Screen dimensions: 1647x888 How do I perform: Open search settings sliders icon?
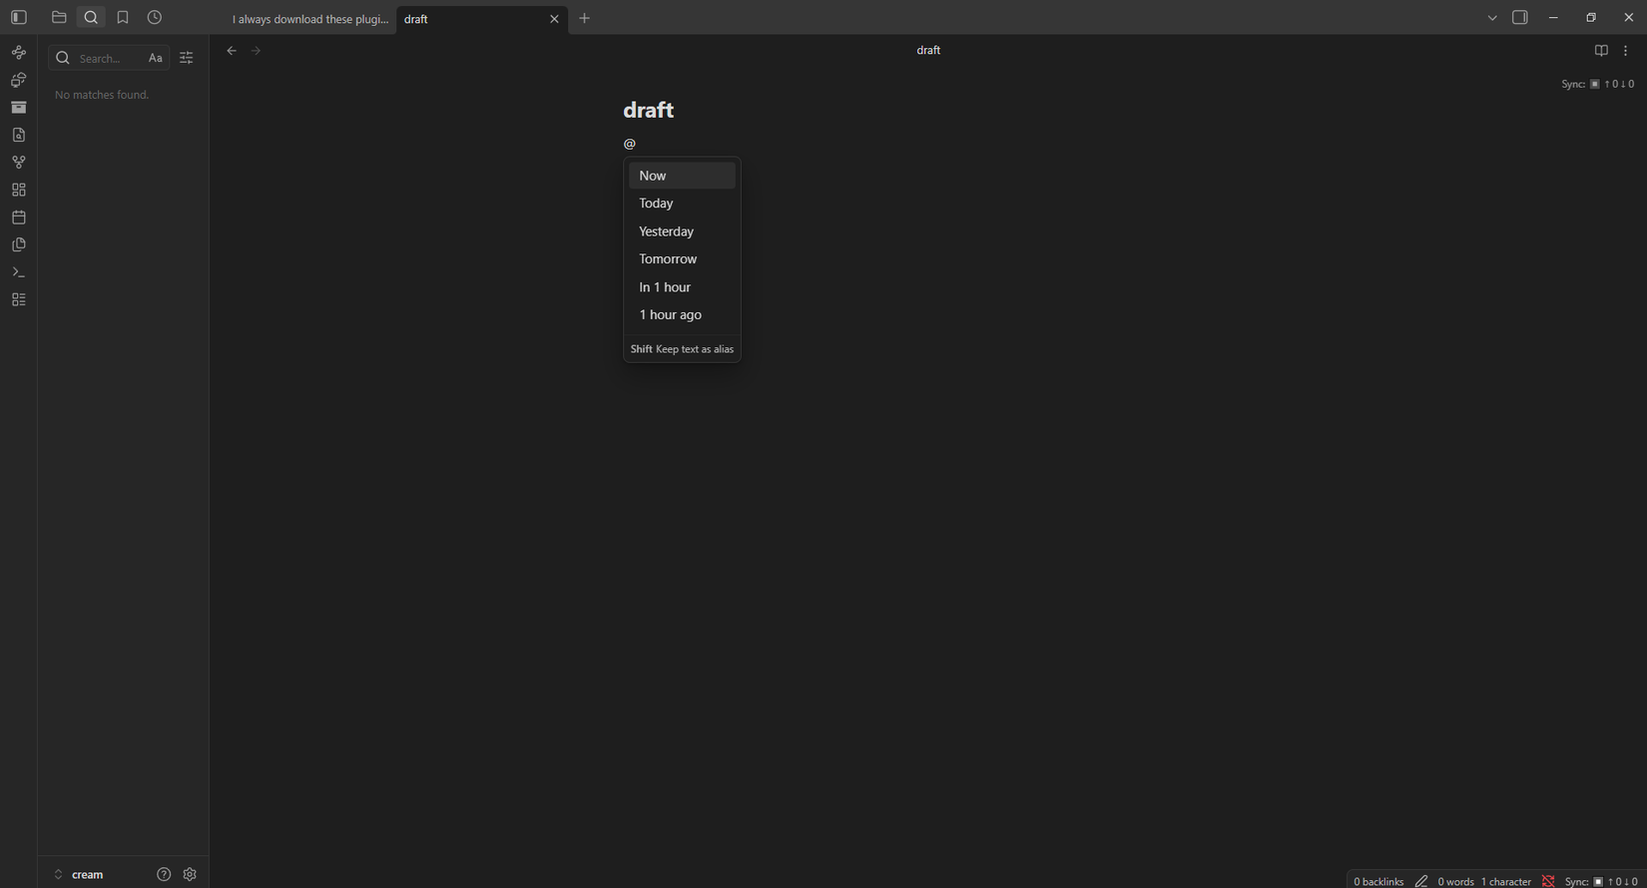click(x=187, y=58)
